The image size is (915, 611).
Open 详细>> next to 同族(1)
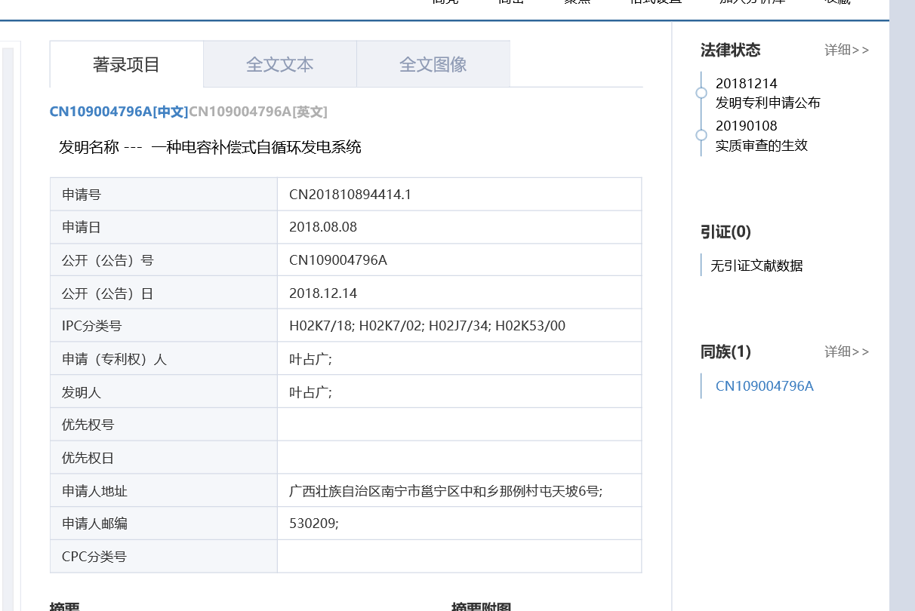pyautogui.click(x=846, y=352)
